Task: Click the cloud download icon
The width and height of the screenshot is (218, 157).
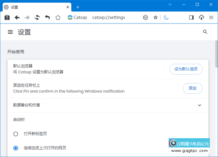Action: pos(201,18)
